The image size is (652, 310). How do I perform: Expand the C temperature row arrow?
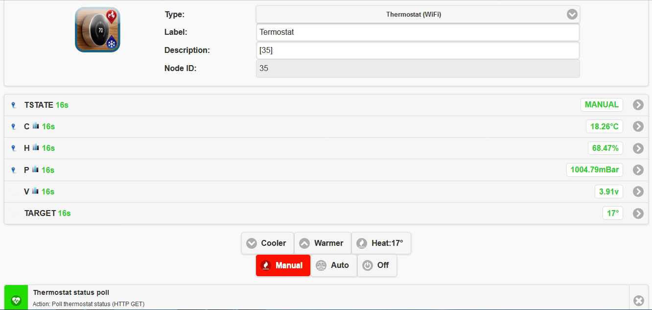[638, 126]
